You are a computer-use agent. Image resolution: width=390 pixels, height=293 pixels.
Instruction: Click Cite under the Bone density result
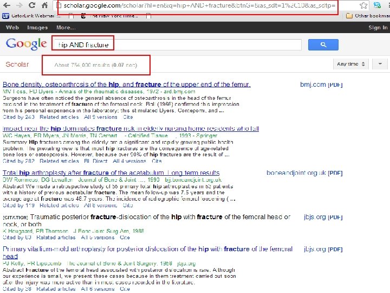pos(128,117)
